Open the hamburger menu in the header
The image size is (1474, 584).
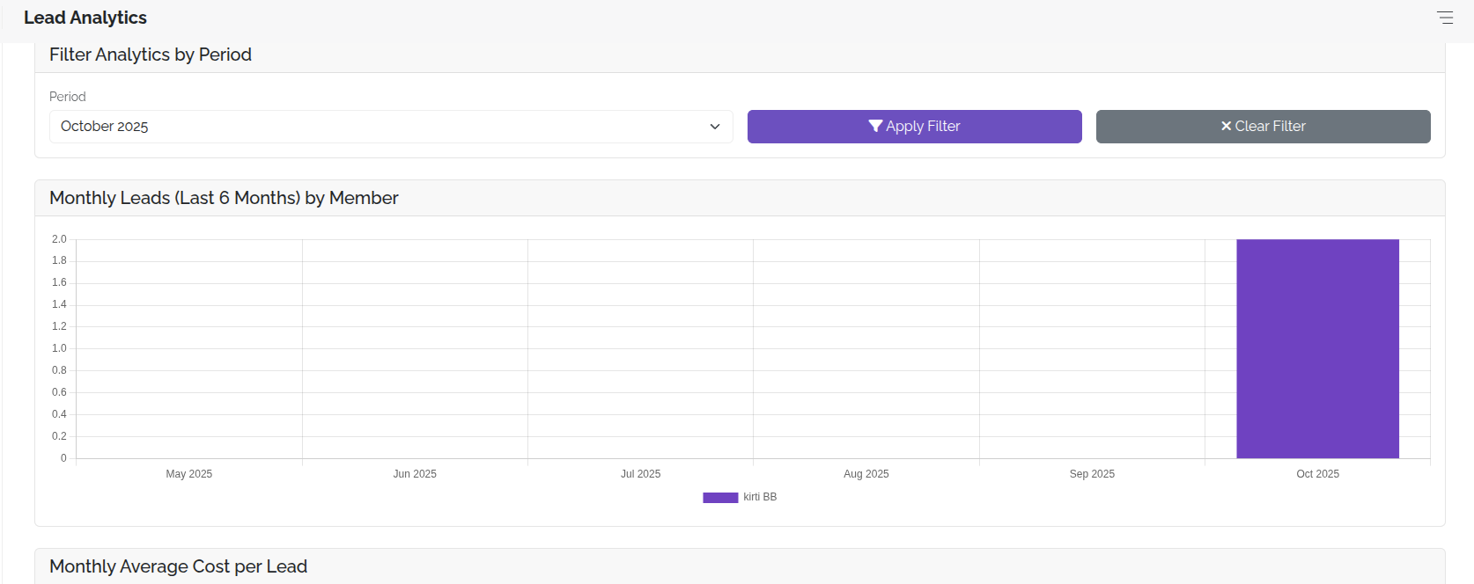point(1445,18)
